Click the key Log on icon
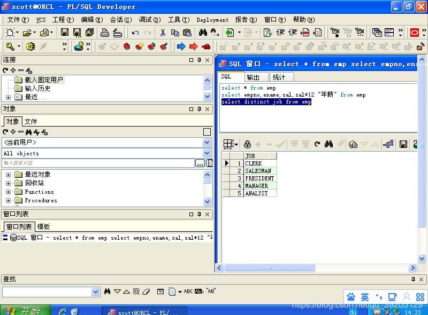This screenshot has height=315, width=428. click(x=10, y=46)
